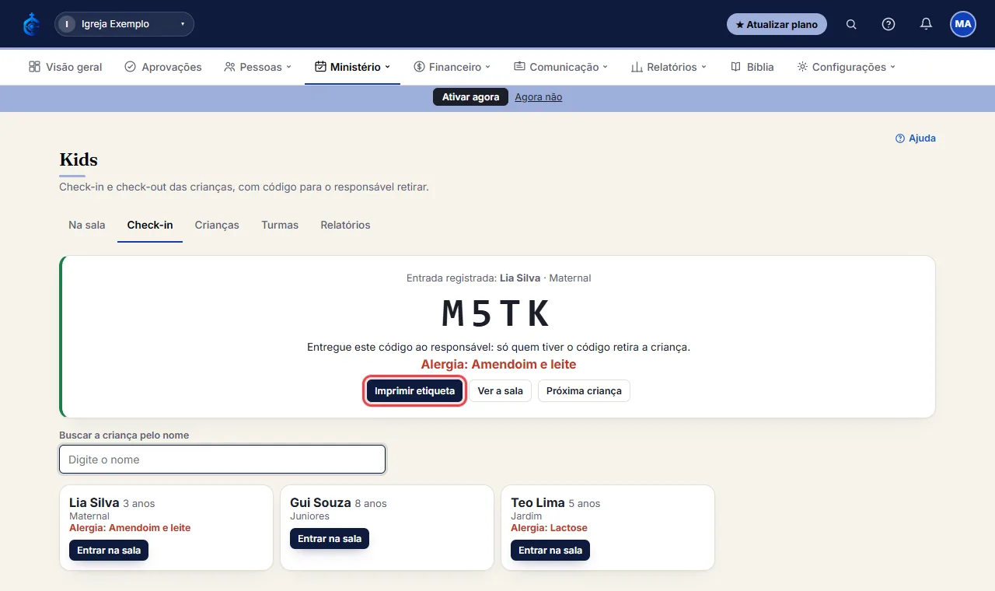Click Entrar na sala for Lia Silva

(x=109, y=551)
